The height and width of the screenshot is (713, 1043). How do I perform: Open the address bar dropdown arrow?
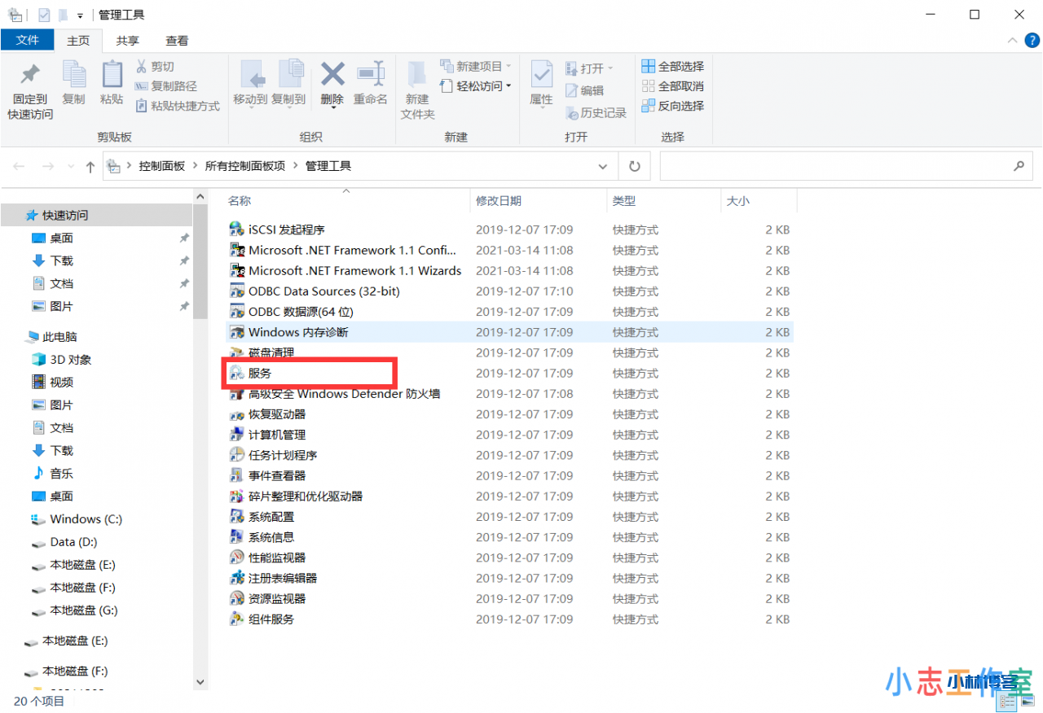tap(602, 165)
